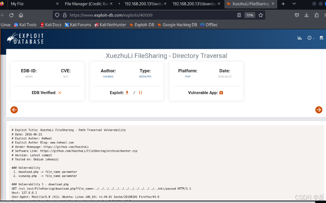326x203 pixels.
Task: Open the downloads panel icon
Action: (x=307, y=15)
